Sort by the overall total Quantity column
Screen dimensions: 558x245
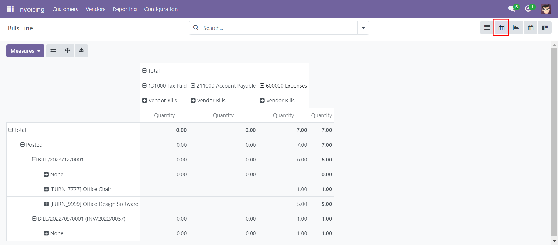[321, 115]
